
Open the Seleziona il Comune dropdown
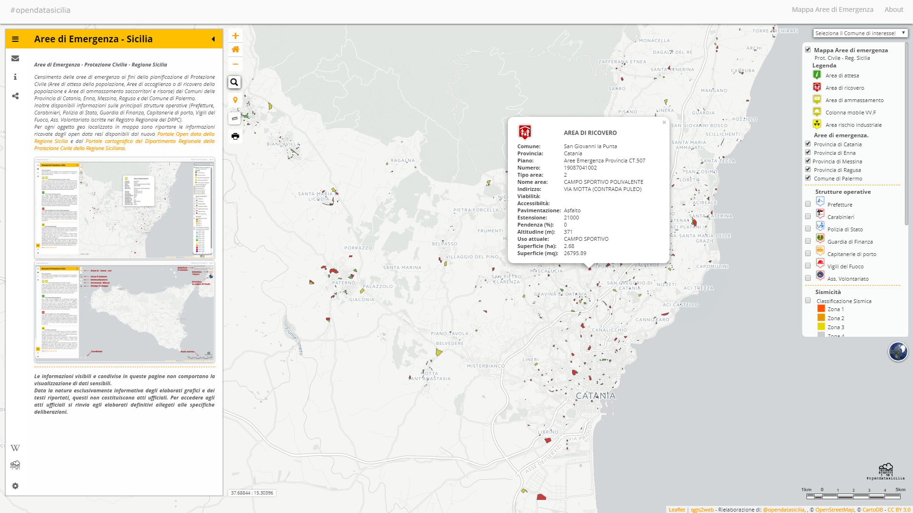[860, 33]
